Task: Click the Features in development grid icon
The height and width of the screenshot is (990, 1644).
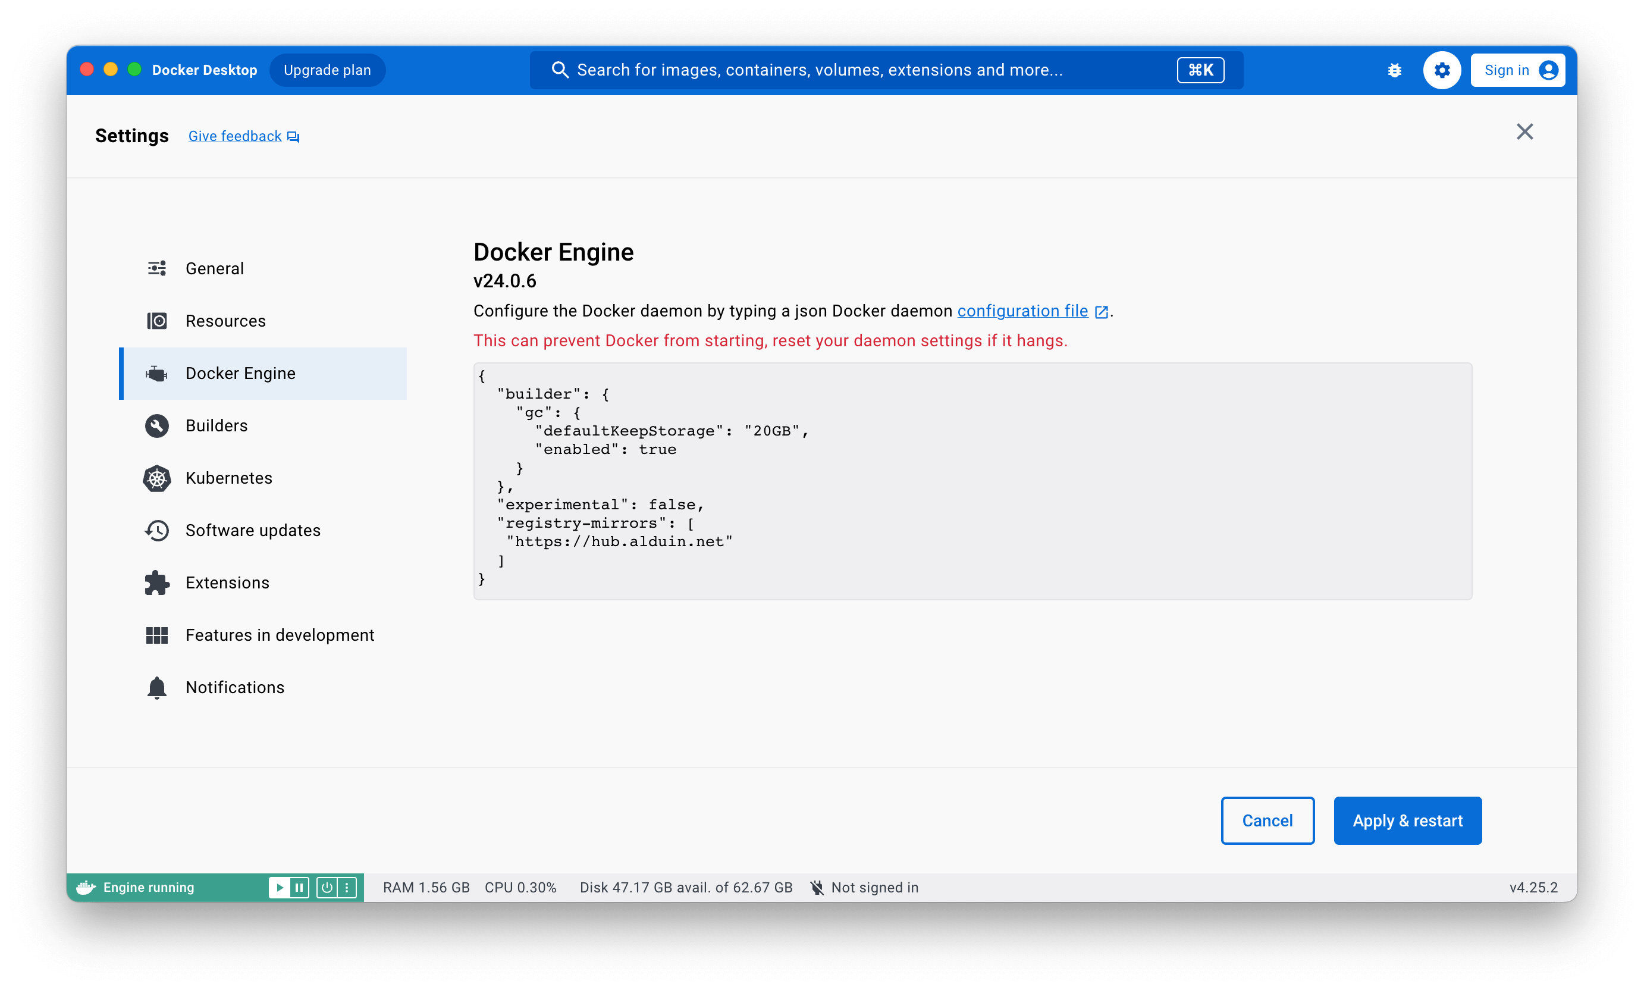Action: tap(157, 635)
